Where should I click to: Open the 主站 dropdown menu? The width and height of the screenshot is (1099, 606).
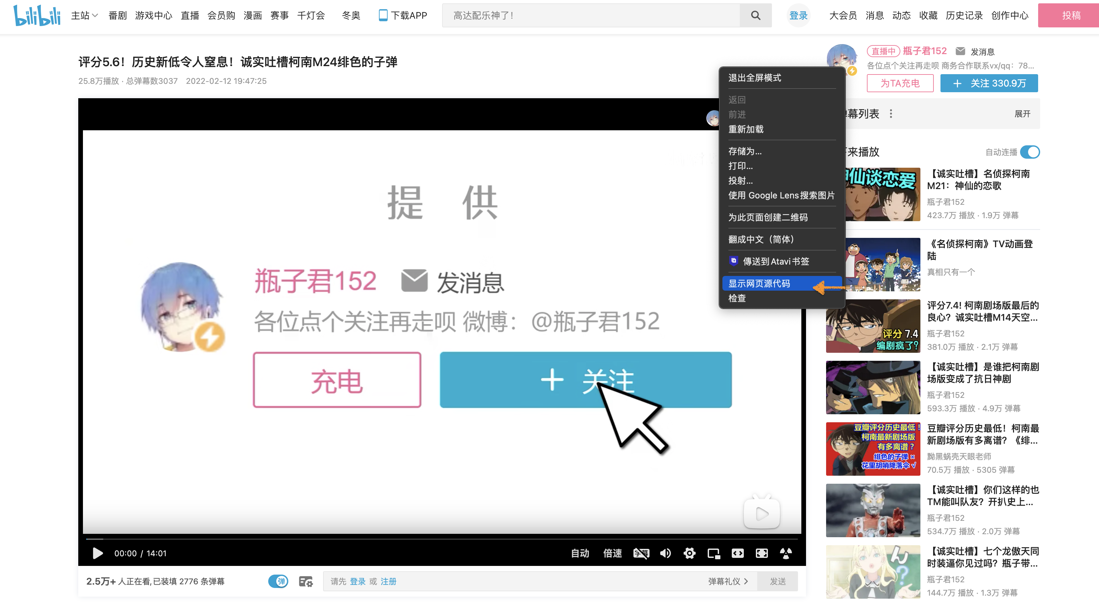coord(84,15)
